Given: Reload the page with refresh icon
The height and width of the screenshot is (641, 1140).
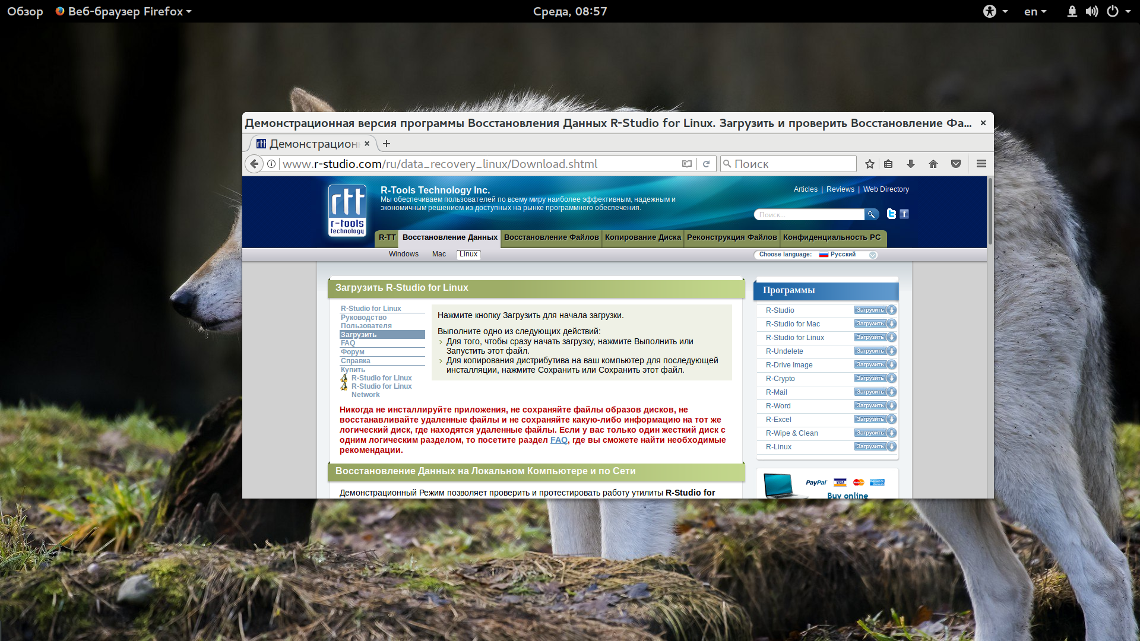Looking at the screenshot, I should [706, 164].
